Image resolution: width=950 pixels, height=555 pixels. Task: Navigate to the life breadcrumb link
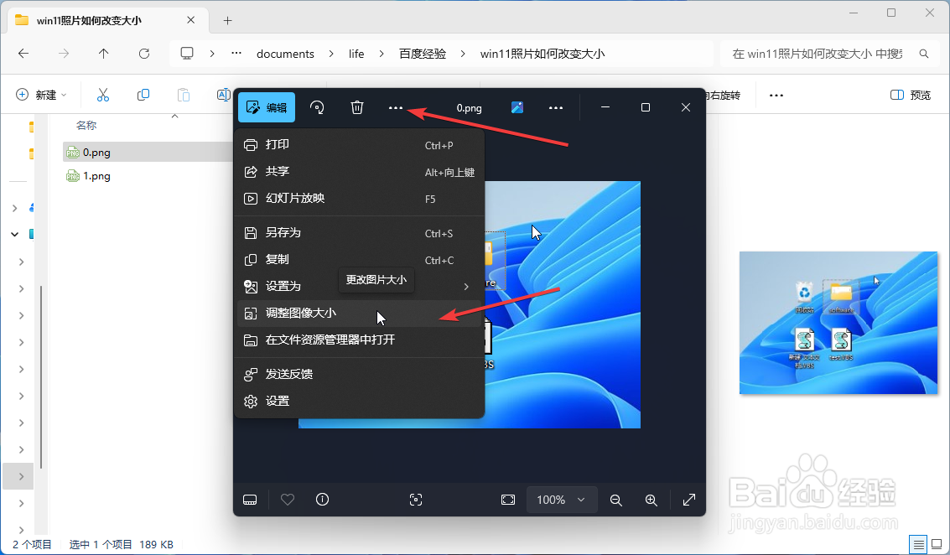tap(356, 53)
